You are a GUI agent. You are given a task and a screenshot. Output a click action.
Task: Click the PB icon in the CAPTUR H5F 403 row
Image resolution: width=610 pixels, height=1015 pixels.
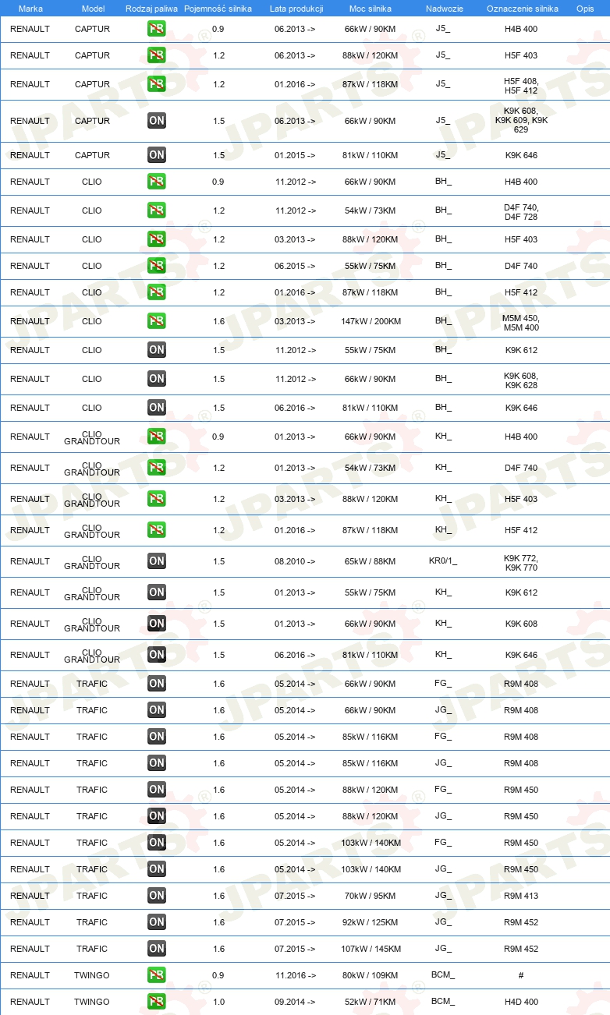click(x=157, y=55)
